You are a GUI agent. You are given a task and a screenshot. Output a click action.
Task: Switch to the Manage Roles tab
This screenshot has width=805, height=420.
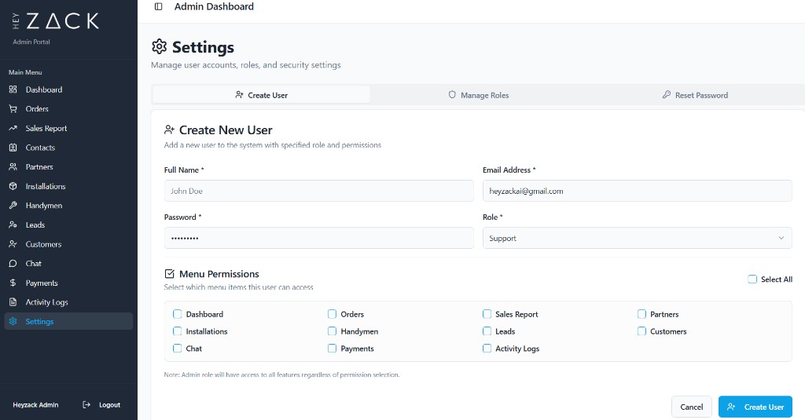479,95
